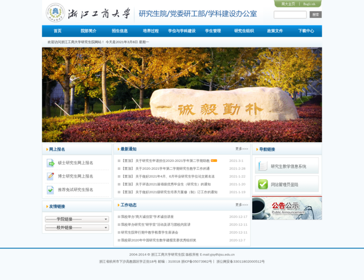Go to 商大主页 link
The image size is (364, 280).
288,4
